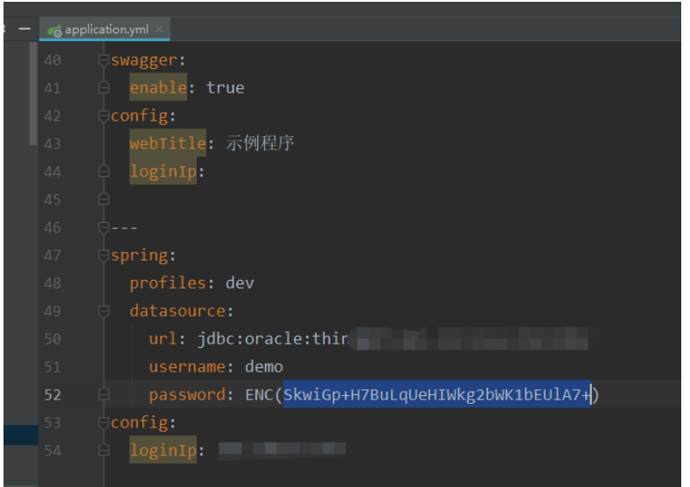
Task: Click line number 48 in the gutter
Action: tap(52, 283)
